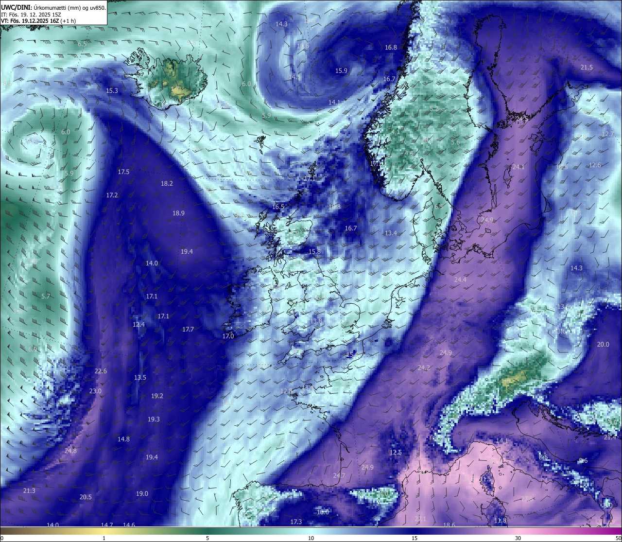This screenshot has width=622, height=542.
Task: Click the 18.9 value in the Atlantic
Action: 178,213
